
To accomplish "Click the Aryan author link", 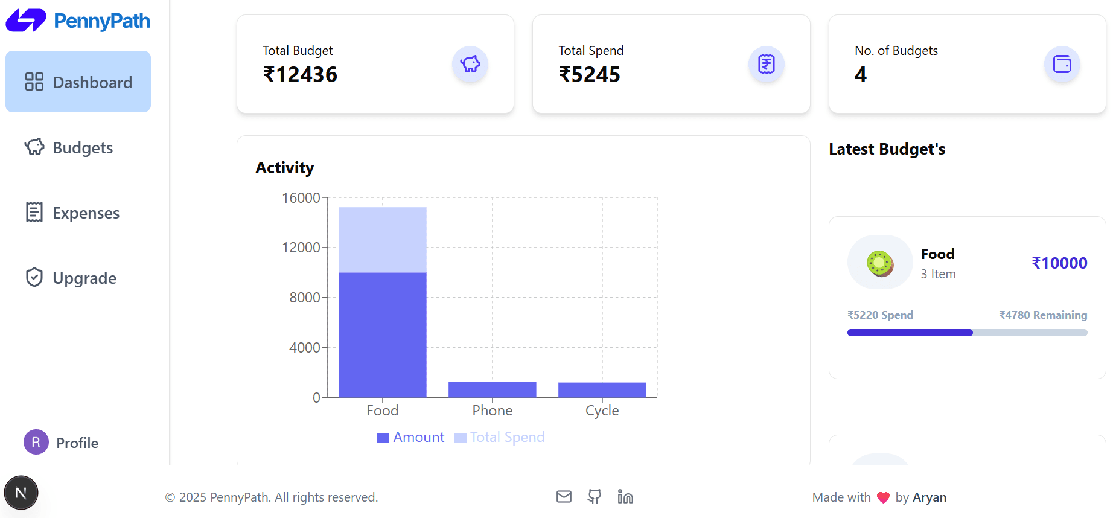I will coord(929,497).
